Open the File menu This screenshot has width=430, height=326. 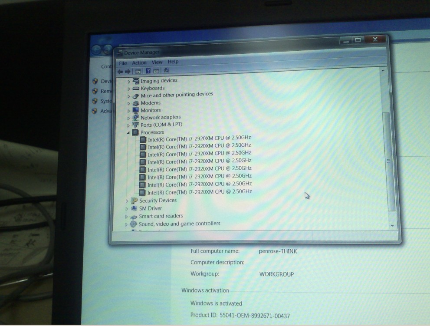(x=123, y=63)
